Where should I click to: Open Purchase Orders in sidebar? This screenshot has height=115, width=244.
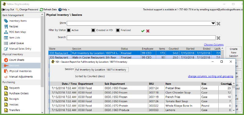pyautogui.click(x=19, y=93)
